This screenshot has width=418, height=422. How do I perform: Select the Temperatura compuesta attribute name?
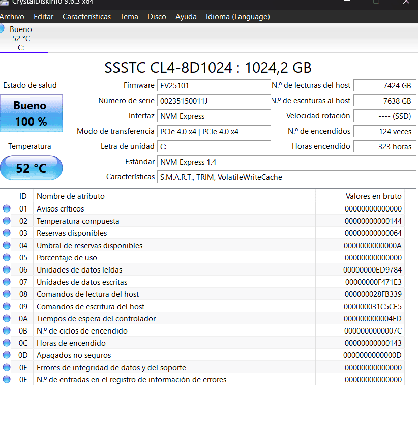pyautogui.click(x=78, y=221)
